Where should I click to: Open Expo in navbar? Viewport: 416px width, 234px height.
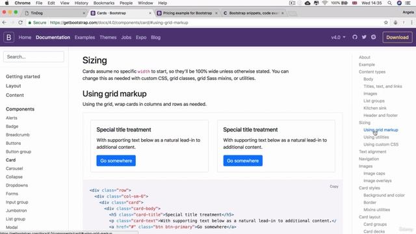pyautogui.click(x=141, y=38)
